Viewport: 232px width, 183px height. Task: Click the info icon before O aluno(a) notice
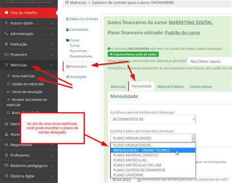coord(109,49)
